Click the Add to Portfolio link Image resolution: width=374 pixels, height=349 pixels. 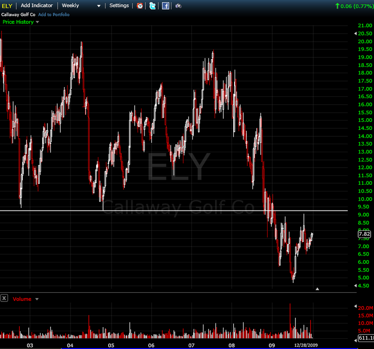[54, 14]
